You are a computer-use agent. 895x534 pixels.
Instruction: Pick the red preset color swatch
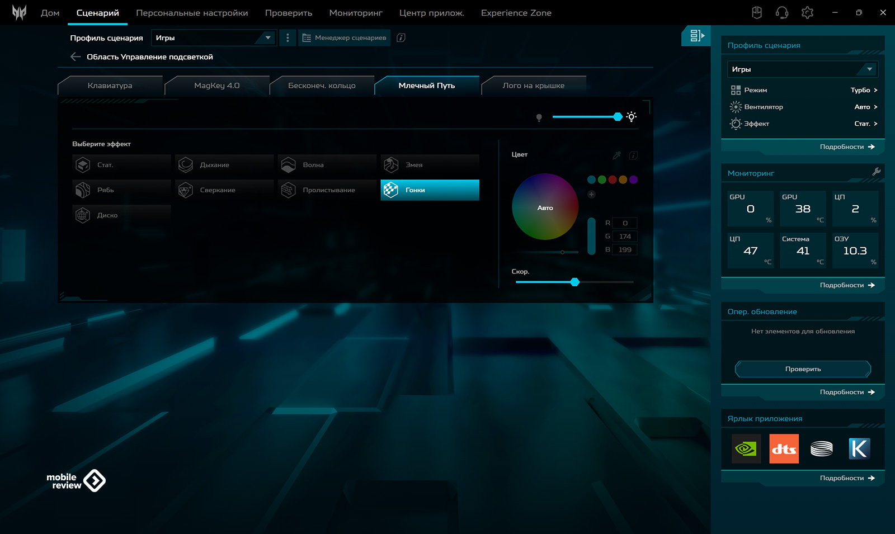click(x=613, y=179)
